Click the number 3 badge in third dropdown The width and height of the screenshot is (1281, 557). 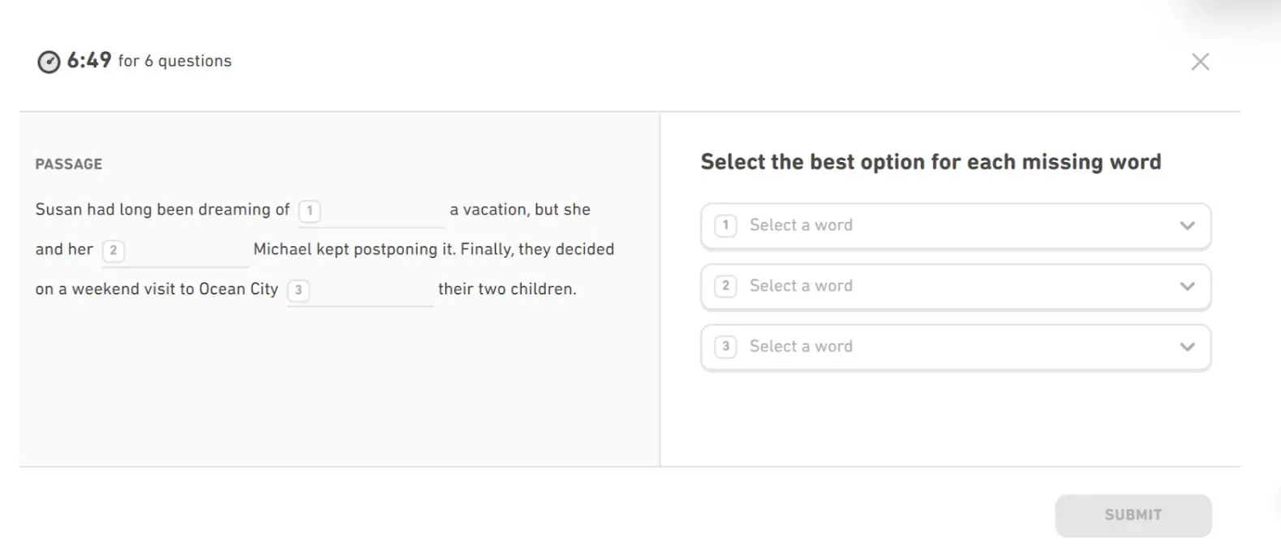pyautogui.click(x=725, y=347)
